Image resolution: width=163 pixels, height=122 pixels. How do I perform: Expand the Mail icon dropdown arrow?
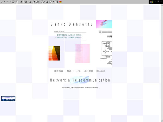pyautogui.click(x=44, y=2)
